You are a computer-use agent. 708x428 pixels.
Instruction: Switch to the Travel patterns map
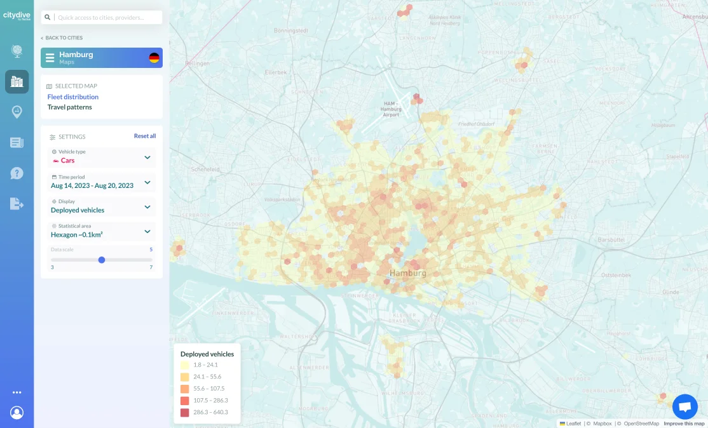(x=69, y=107)
